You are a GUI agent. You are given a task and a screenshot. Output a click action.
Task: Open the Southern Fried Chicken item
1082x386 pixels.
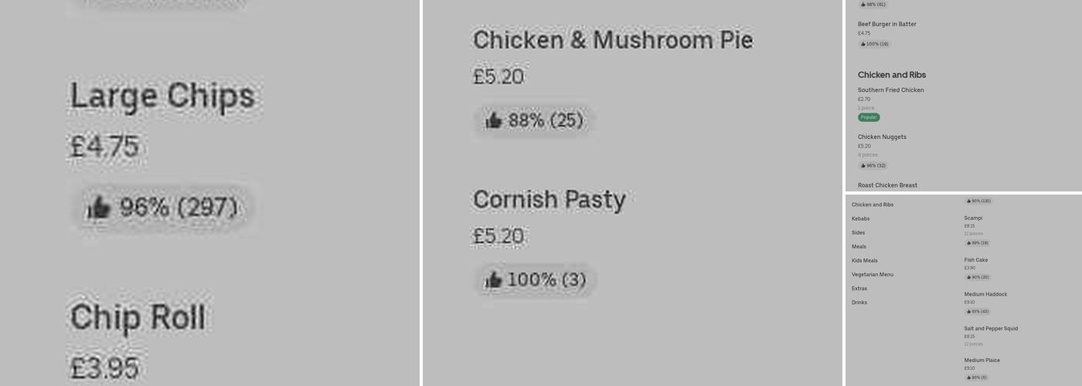[890, 90]
